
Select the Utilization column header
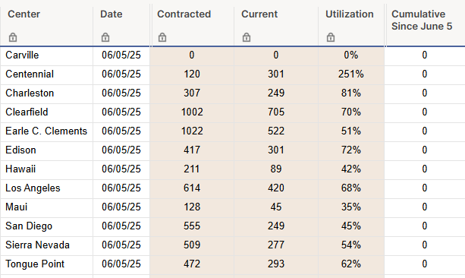[350, 14]
